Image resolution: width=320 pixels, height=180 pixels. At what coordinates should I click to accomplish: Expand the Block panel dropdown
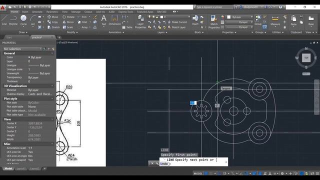pyautogui.click(x=199, y=32)
